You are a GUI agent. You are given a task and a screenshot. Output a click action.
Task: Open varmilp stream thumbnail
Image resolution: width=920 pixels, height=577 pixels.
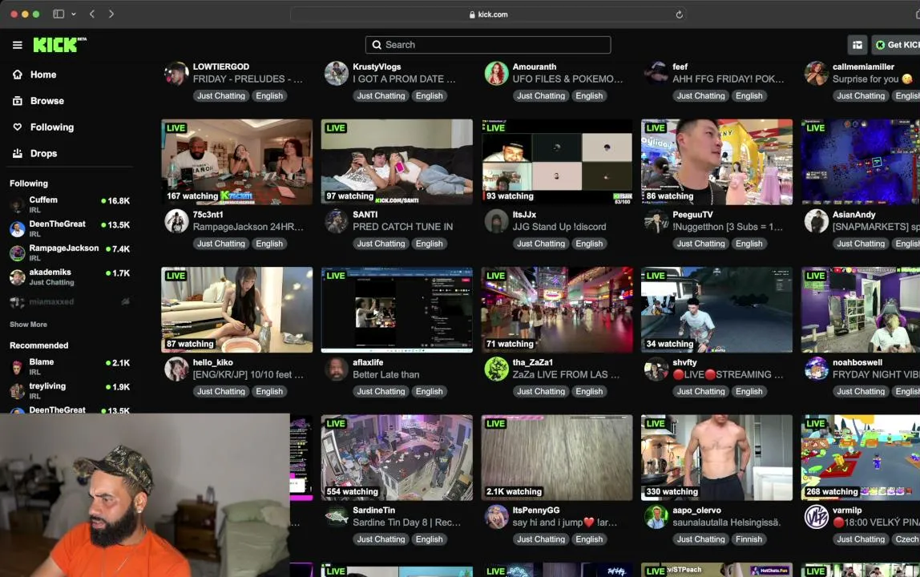(861, 458)
